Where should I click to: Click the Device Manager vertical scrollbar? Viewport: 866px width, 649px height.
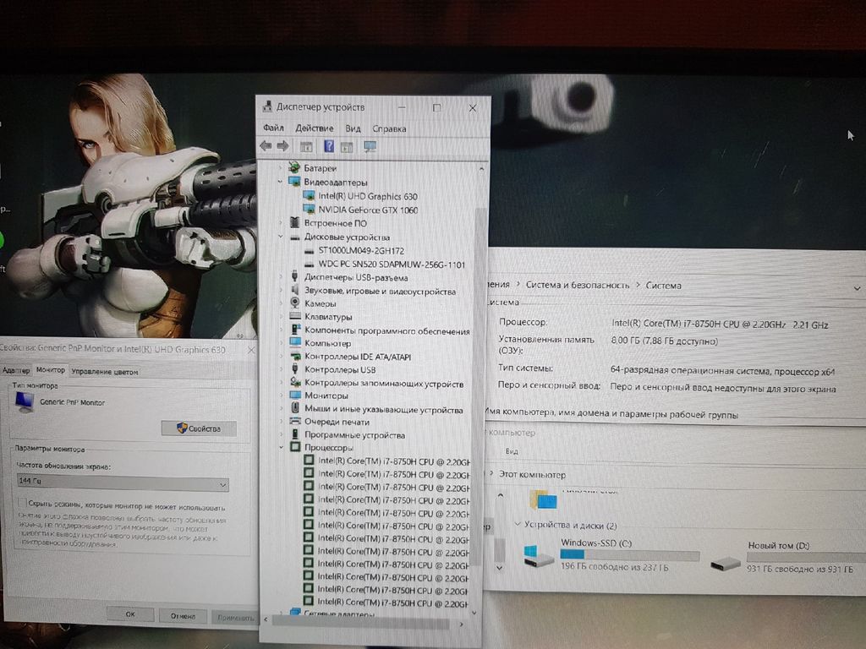pos(481,380)
